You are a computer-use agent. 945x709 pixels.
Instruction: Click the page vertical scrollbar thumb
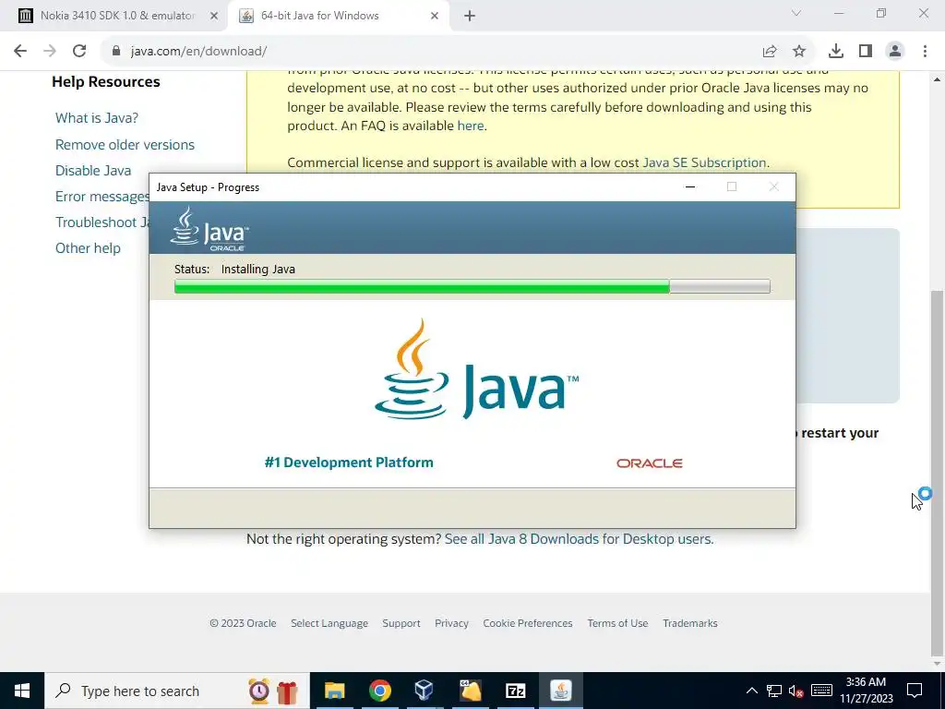(x=938, y=474)
